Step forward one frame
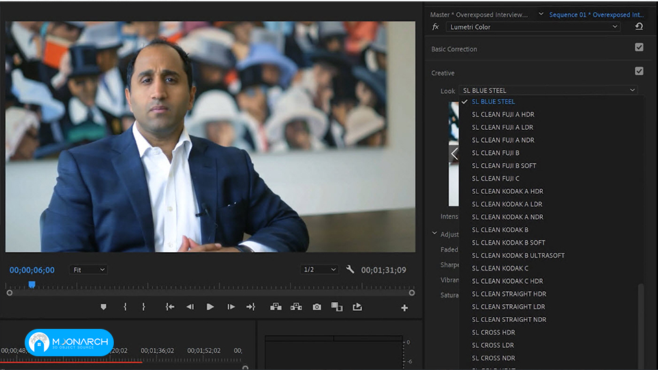This screenshot has width=658, height=370. click(x=231, y=307)
